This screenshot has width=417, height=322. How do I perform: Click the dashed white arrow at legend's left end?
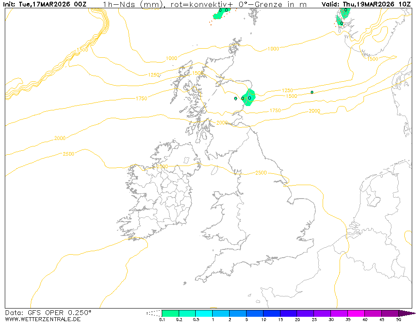tap(153, 312)
